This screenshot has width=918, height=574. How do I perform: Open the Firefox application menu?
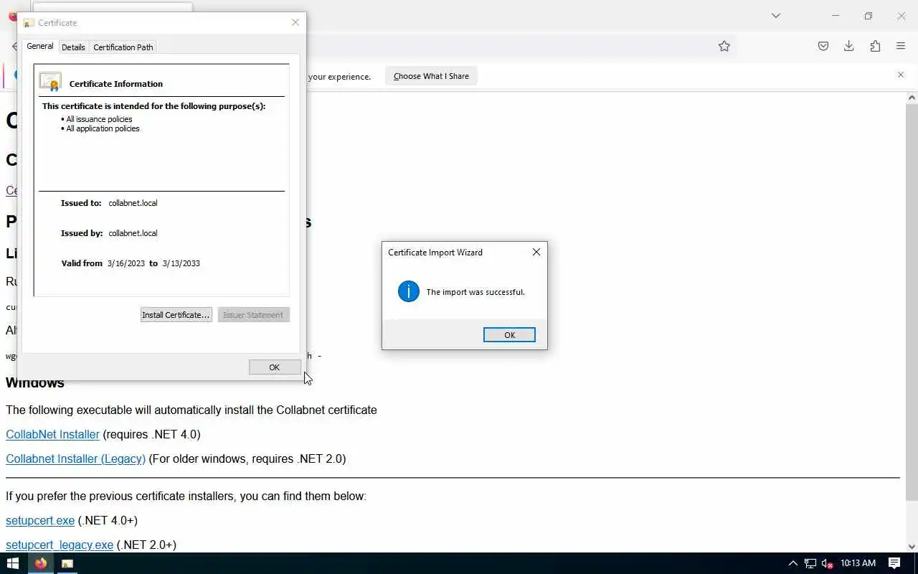(x=901, y=46)
